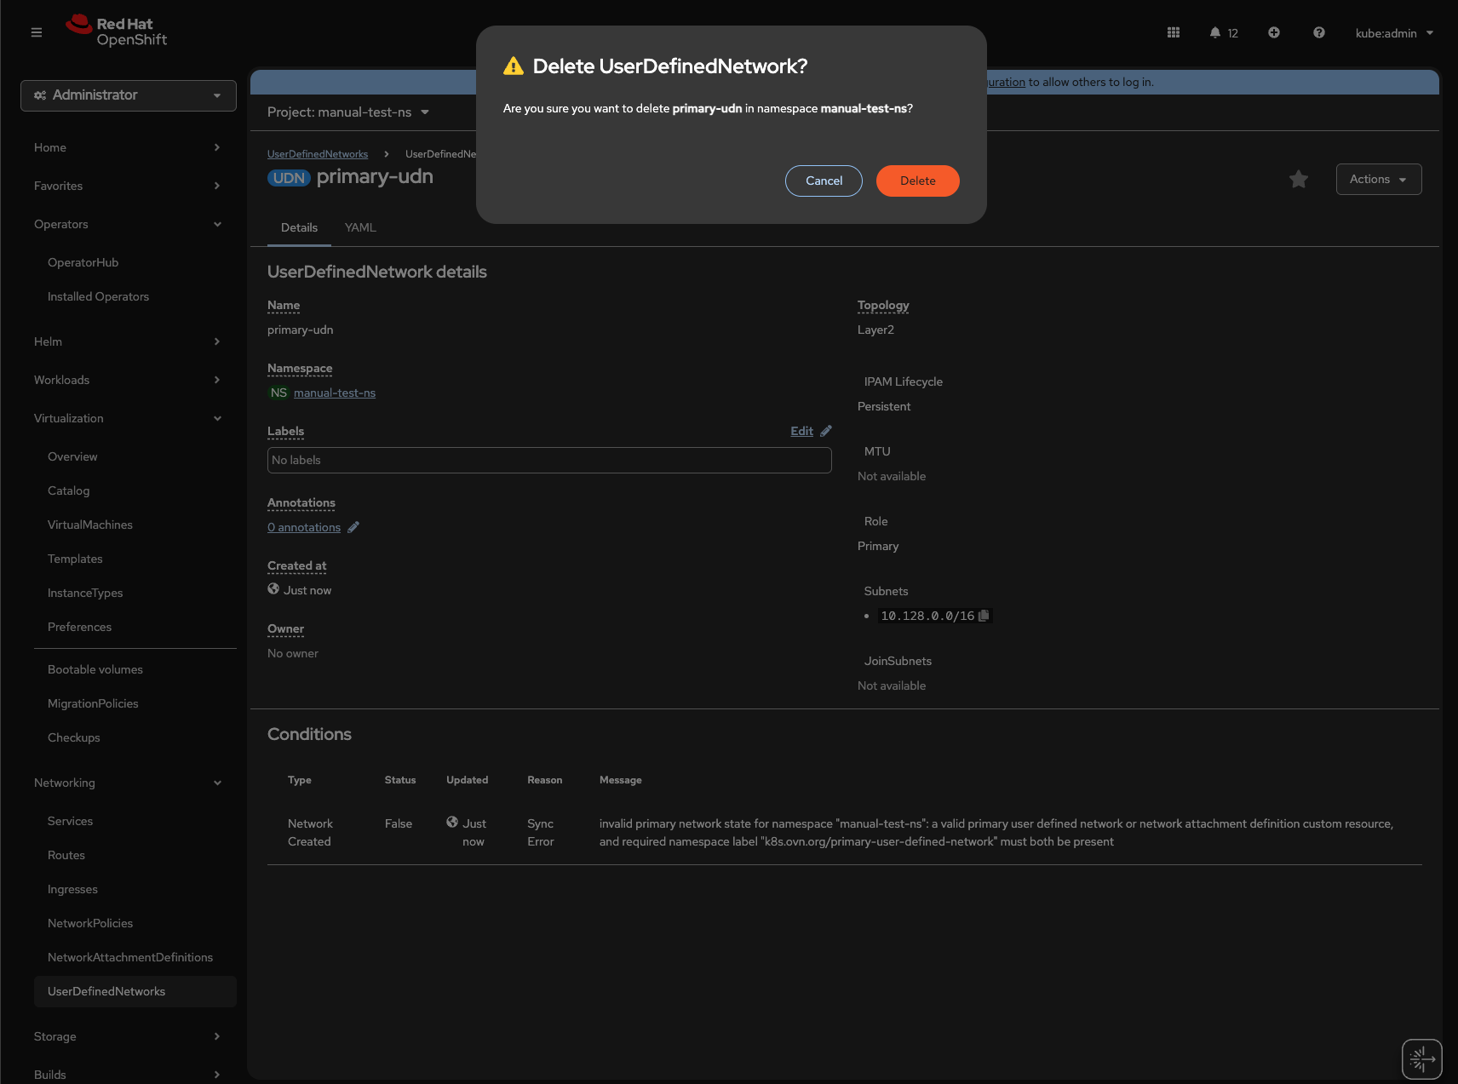Open the help question mark icon
The width and height of the screenshot is (1458, 1084).
[1319, 32]
